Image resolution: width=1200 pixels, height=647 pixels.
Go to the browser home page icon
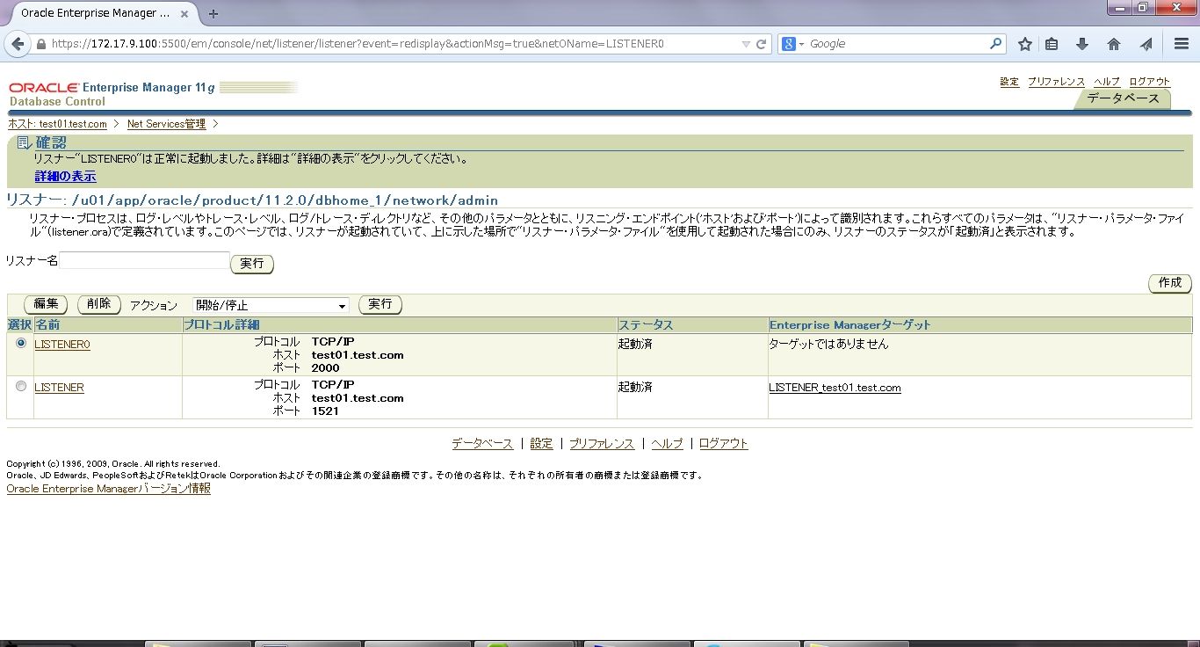pyautogui.click(x=1114, y=44)
